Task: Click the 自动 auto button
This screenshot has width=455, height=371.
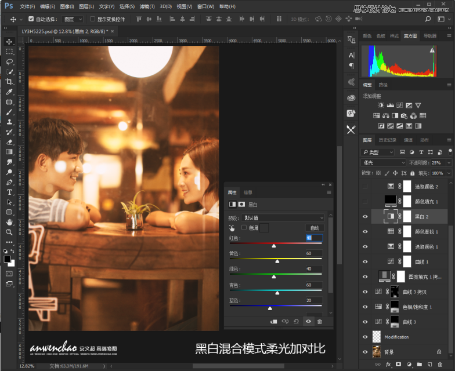Action: pos(315,228)
